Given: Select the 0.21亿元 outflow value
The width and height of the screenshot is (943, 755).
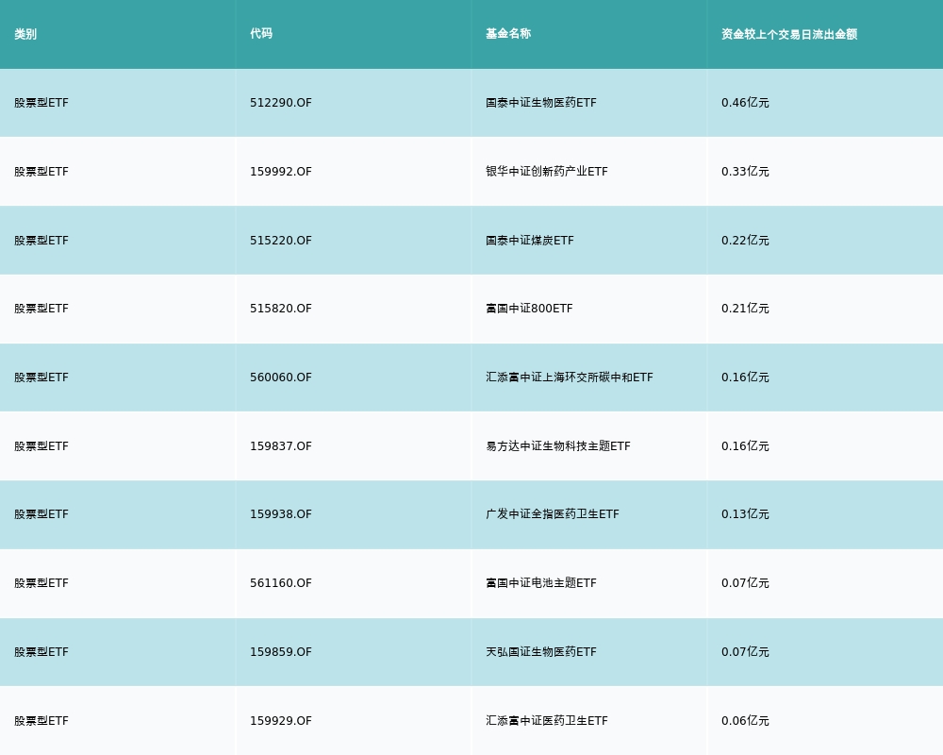Looking at the screenshot, I should point(745,309).
